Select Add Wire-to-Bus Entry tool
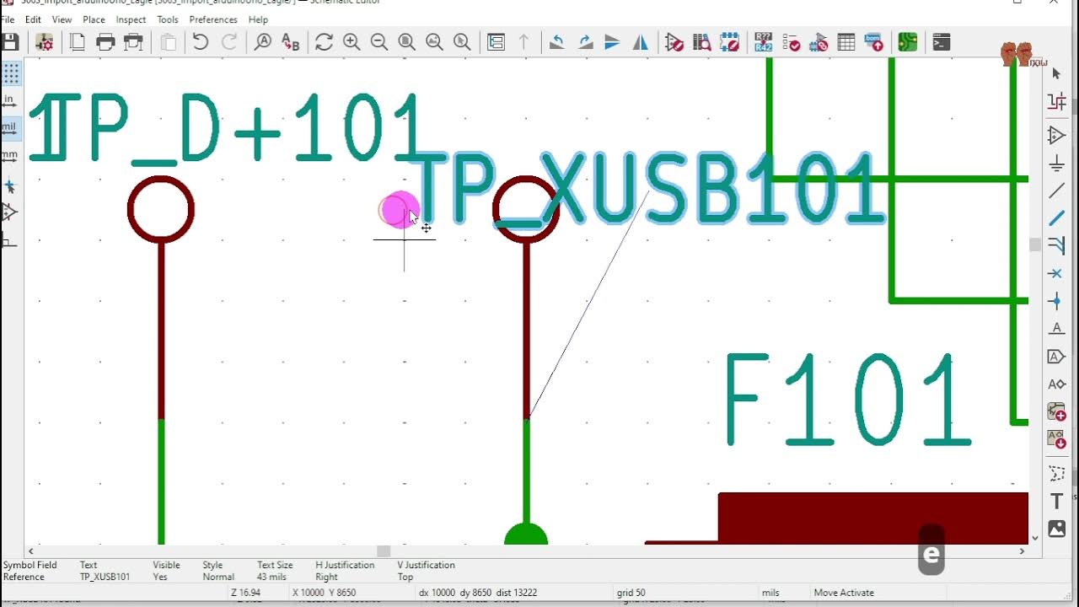Screen dimensions: 1079x607 coord(1056,246)
